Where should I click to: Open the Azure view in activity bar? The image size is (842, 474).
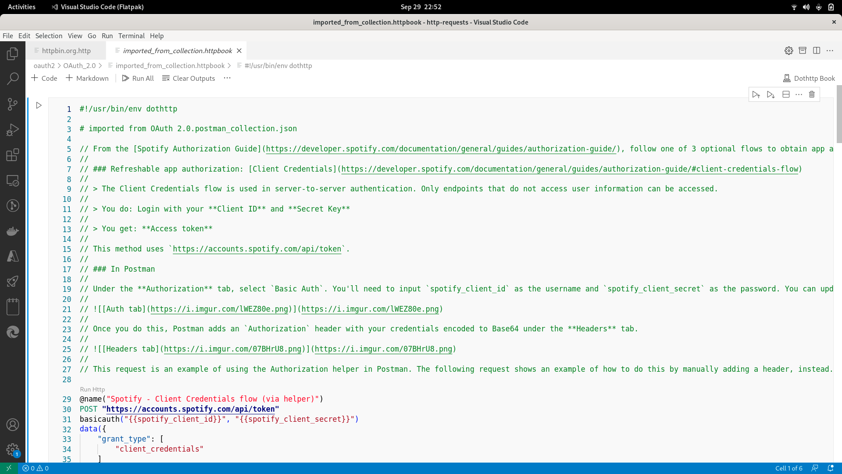coord(13,256)
